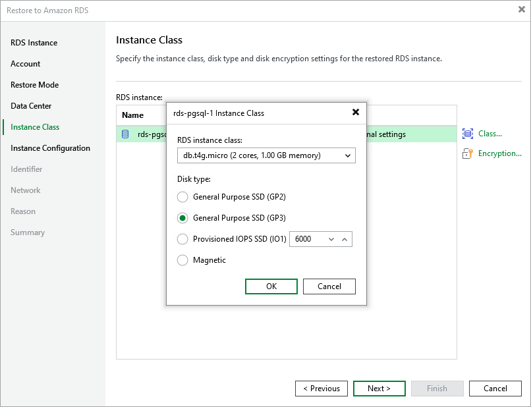Proceed with Next in the wizard

click(x=379, y=389)
